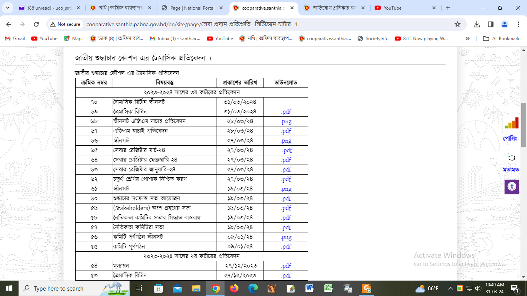
Task: Switch to the YouTube tab
Action: click(x=405, y=8)
